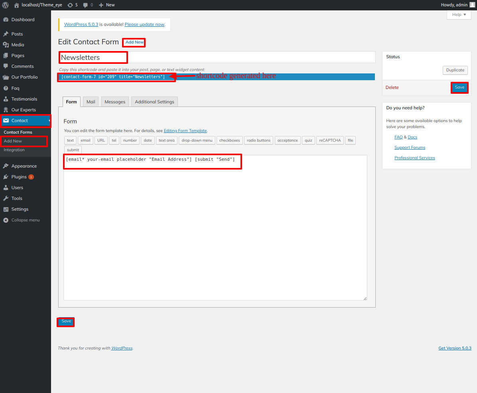The width and height of the screenshot is (477, 393).
Task: Click the Newsletters title field
Action: [x=217, y=57]
